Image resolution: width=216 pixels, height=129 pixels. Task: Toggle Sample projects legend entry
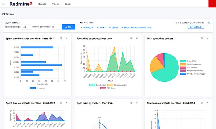click(117, 85)
